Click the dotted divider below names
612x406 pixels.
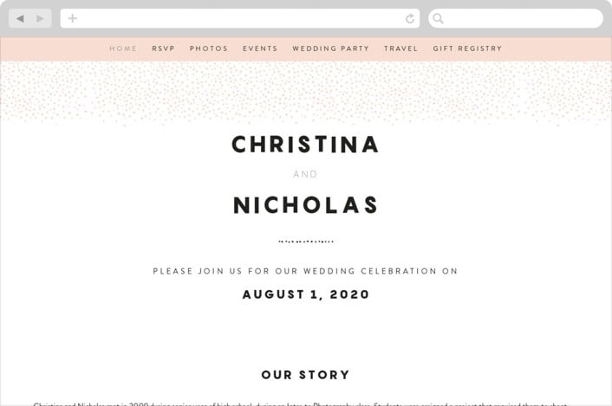(x=306, y=242)
